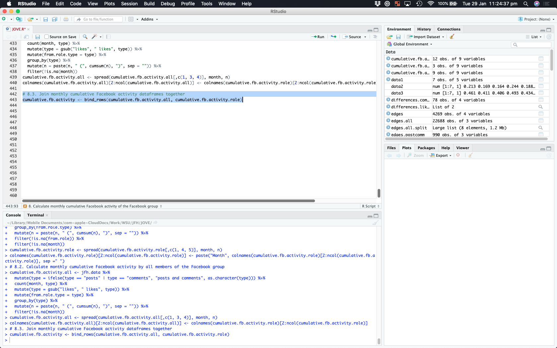
Task: Expand the data1 object in Environment
Action: click(388, 80)
